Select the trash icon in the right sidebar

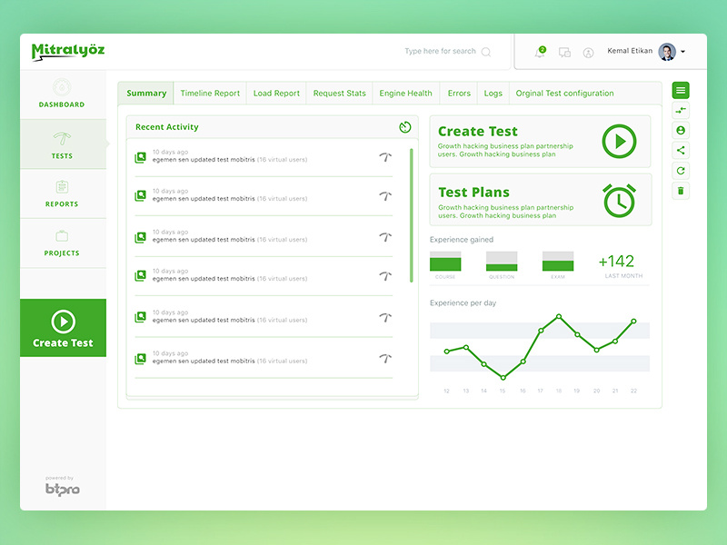pyautogui.click(x=680, y=191)
